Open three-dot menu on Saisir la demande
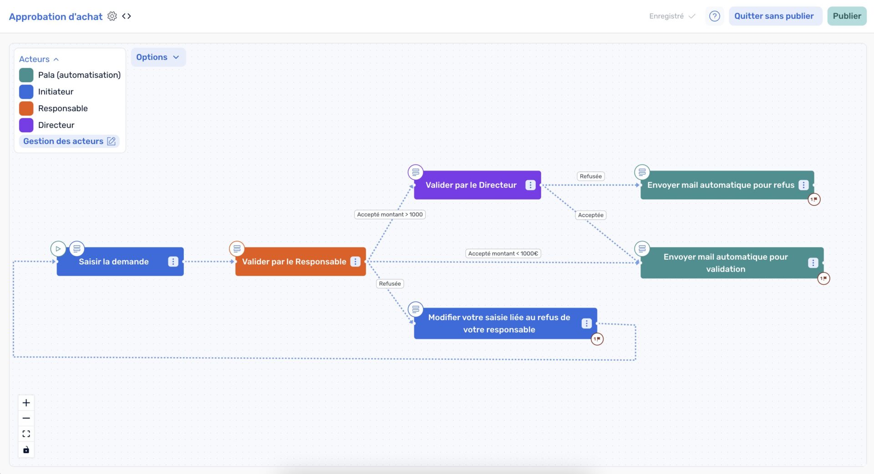 (173, 262)
